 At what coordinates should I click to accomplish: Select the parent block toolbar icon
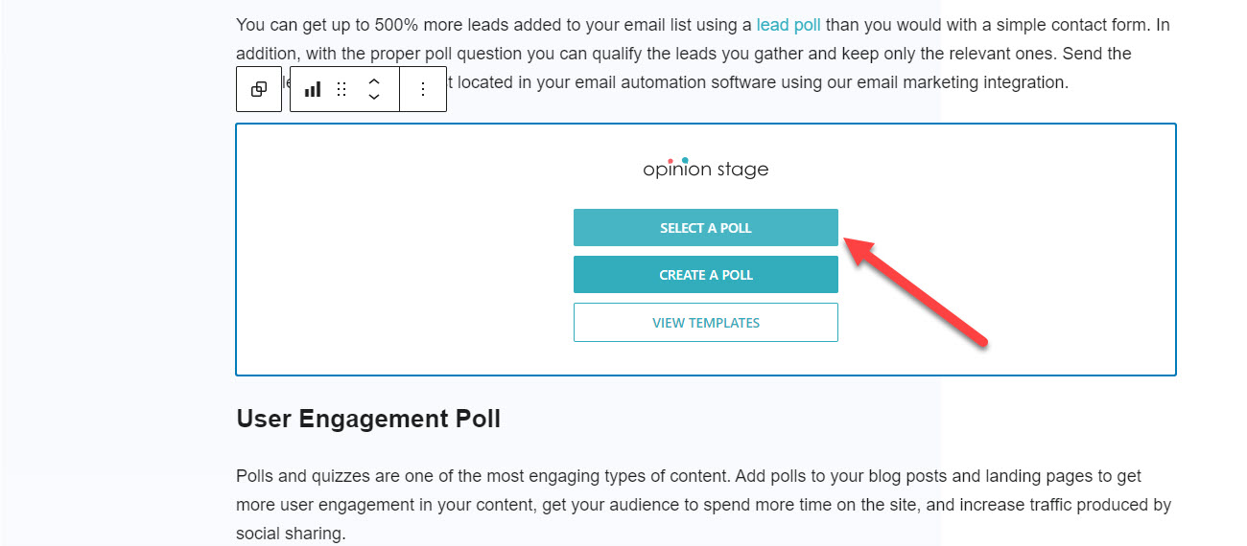(259, 89)
